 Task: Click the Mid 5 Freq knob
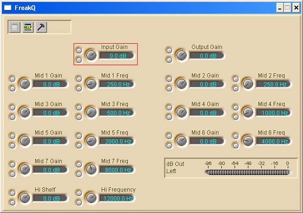pos(91,141)
